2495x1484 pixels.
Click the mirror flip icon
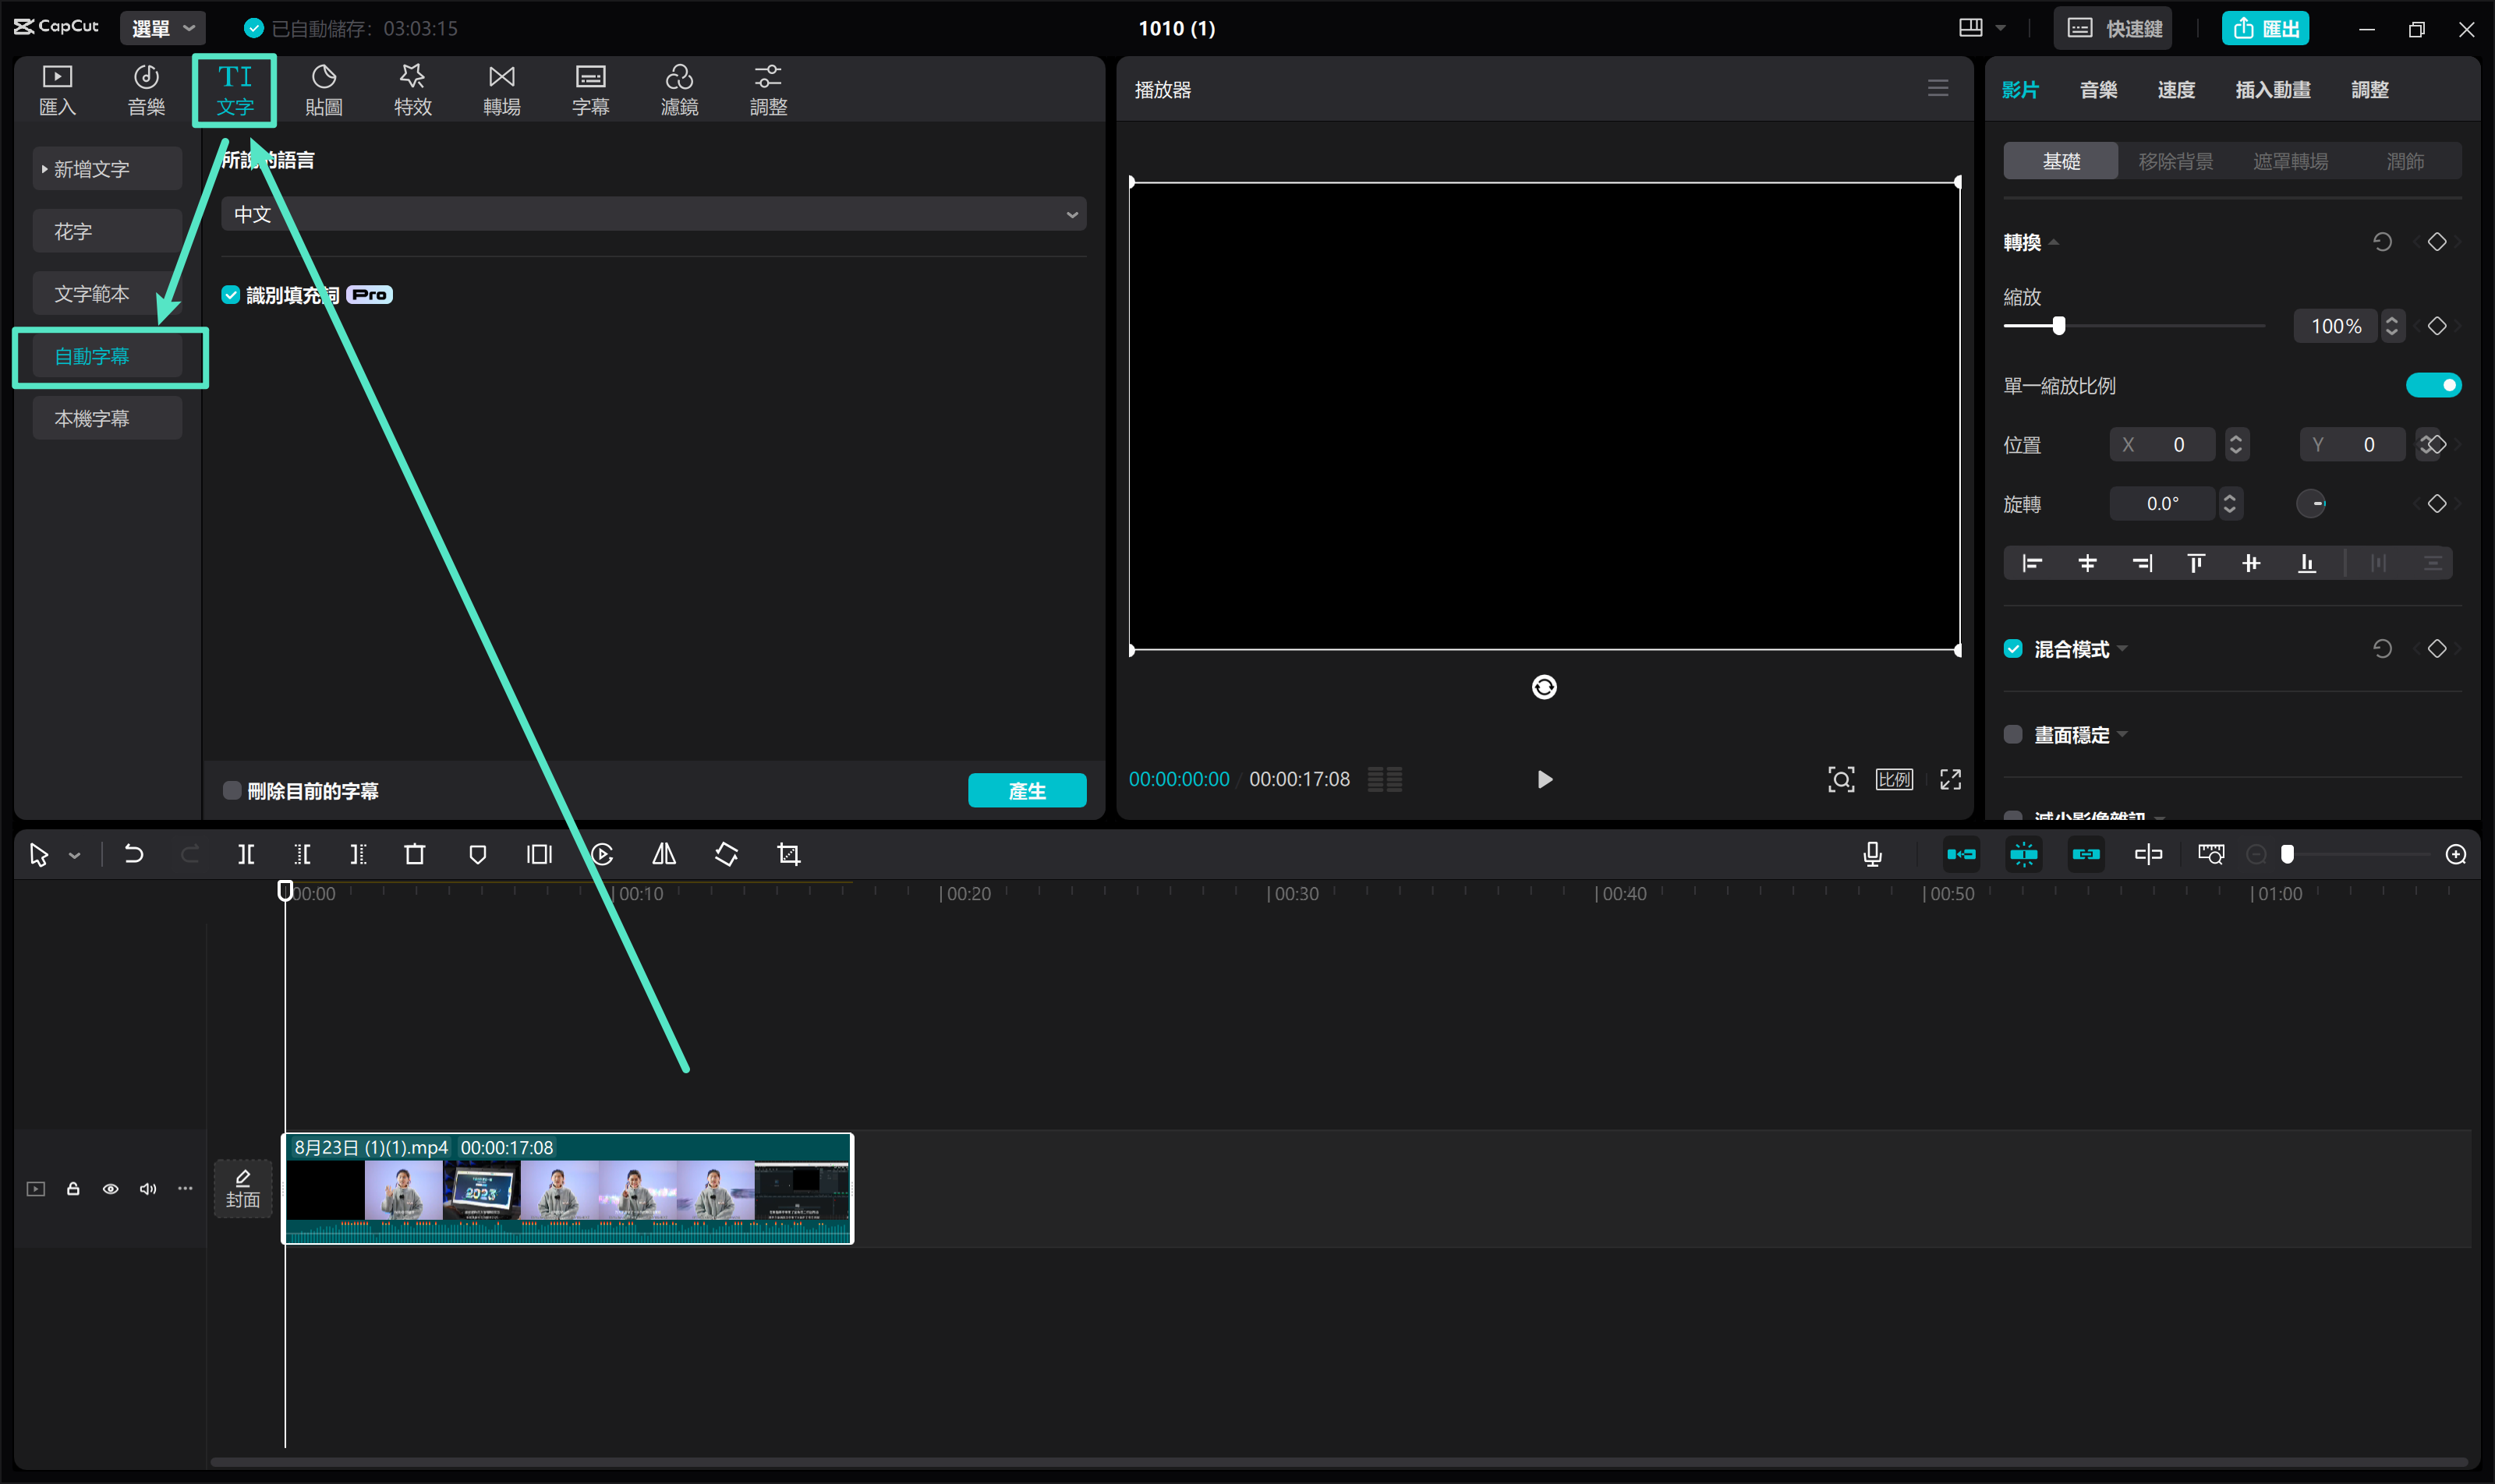click(664, 854)
